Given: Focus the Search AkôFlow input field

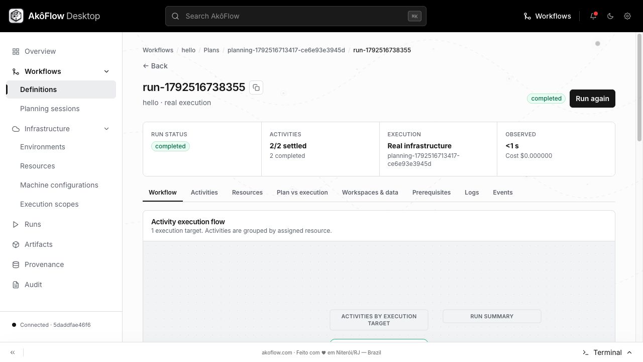Looking at the screenshot, I should click(x=296, y=16).
